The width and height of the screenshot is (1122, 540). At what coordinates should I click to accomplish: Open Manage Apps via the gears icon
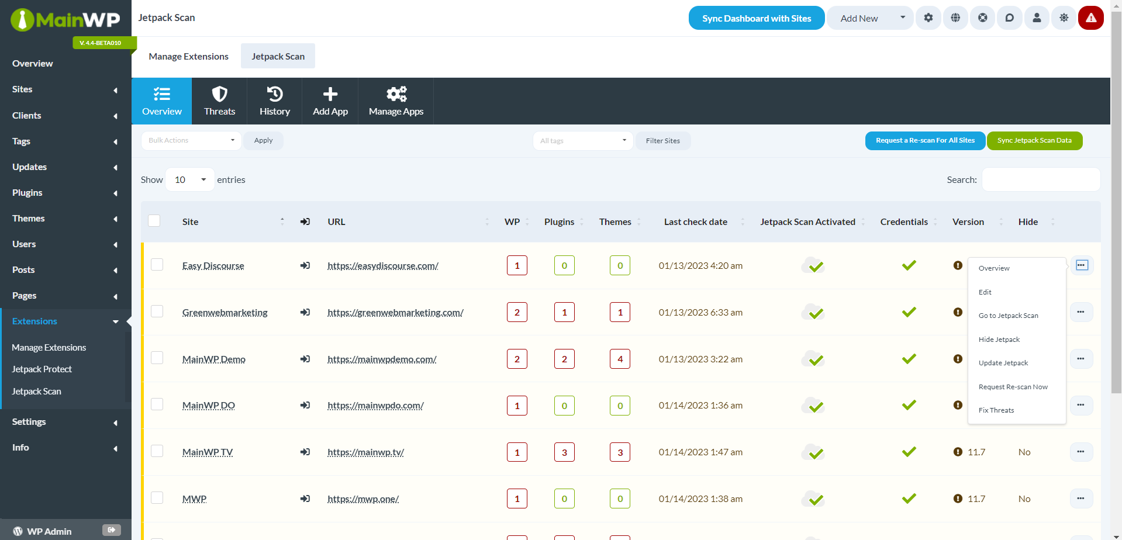pyautogui.click(x=396, y=101)
